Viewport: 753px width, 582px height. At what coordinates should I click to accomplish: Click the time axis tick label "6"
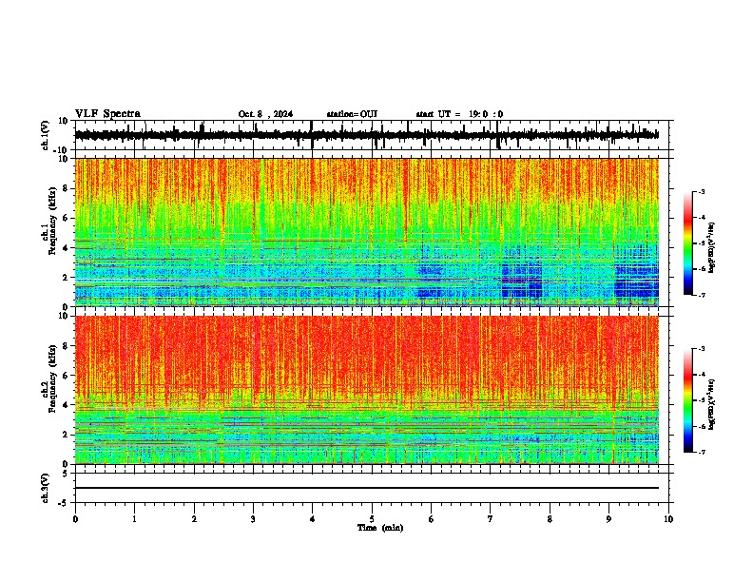click(432, 519)
